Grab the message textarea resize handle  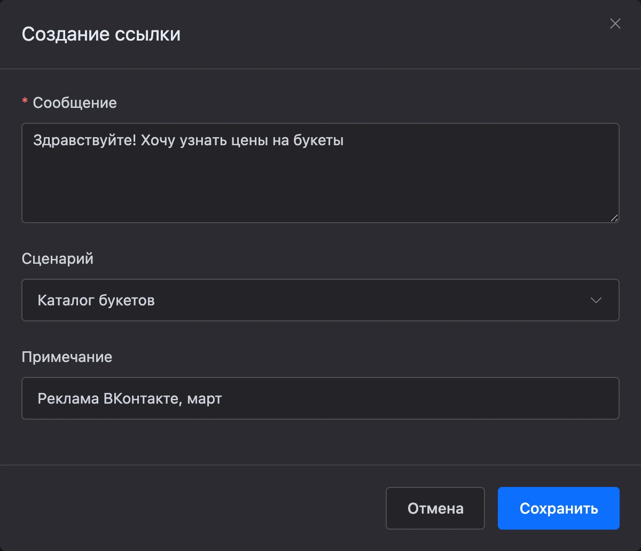click(x=614, y=217)
